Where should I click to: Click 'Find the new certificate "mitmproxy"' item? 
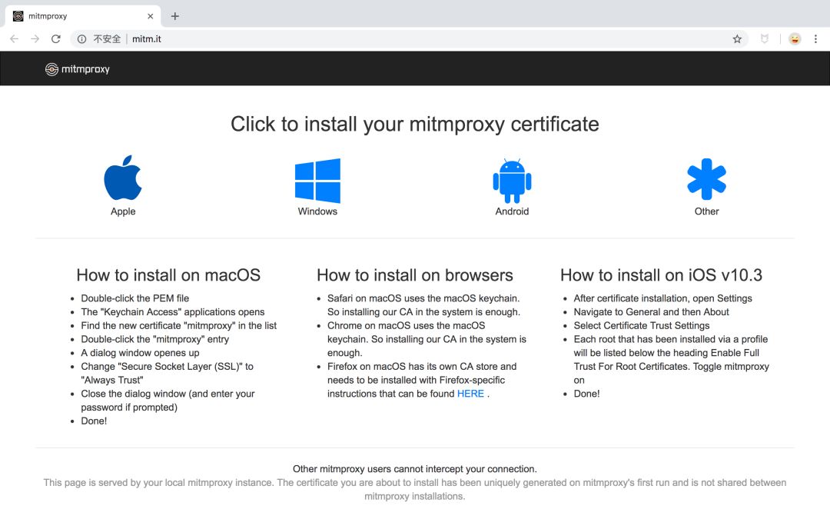(x=179, y=326)
